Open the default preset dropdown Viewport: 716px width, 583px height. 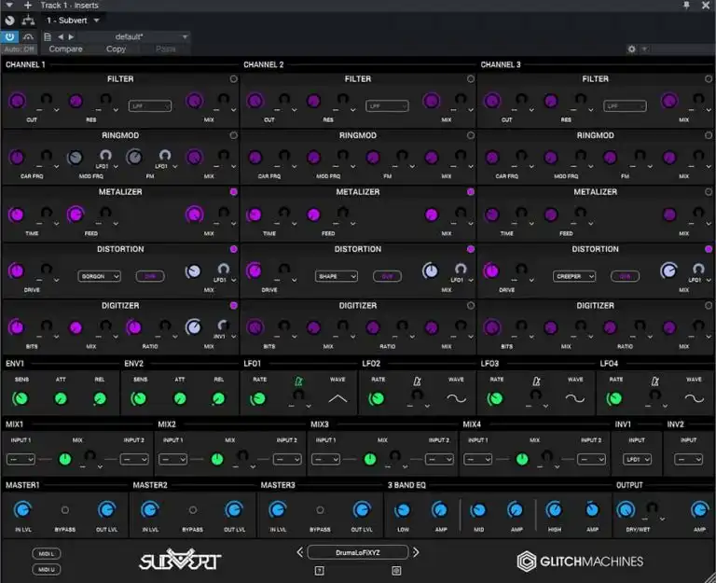tap(132, 36)
